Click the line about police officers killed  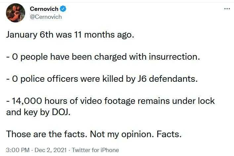click(102, 79)
